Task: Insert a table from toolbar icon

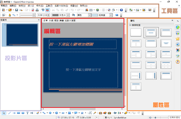Action: point(91,10)
